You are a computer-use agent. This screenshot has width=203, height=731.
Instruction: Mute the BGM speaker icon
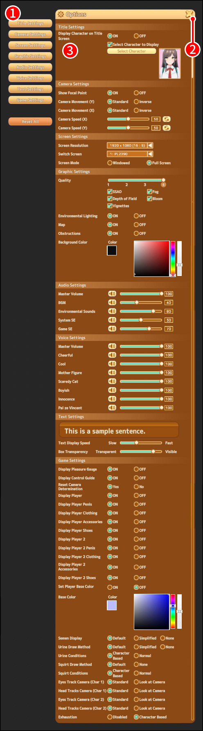click(x=112, y=303)
